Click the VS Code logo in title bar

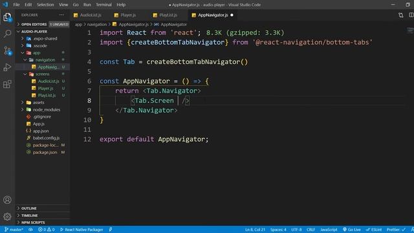(5, 5)
